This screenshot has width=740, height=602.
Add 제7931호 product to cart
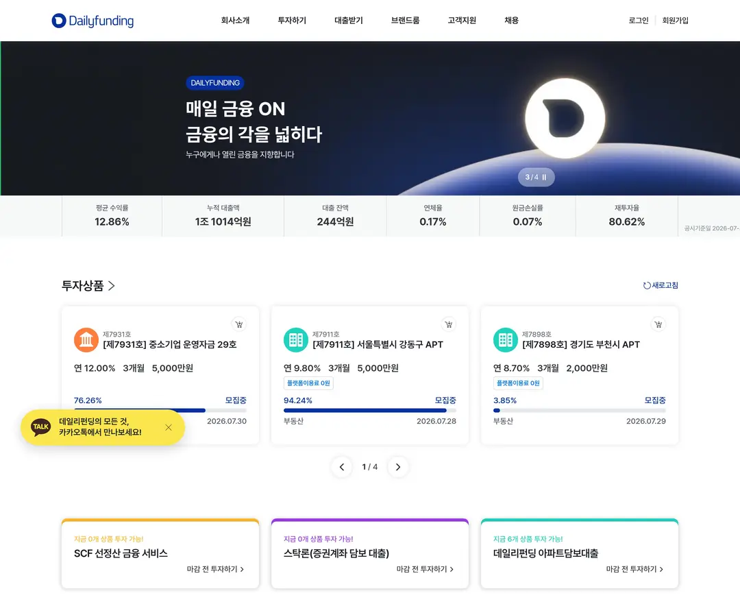pyautogui.click(x=239, y=324)
